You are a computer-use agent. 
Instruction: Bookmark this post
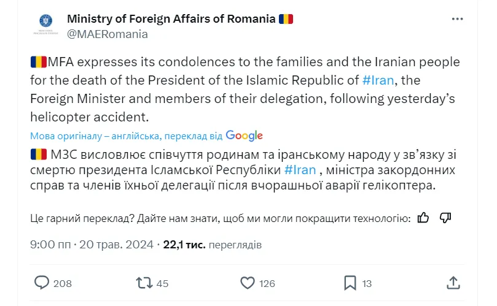(x=350, y=283)
